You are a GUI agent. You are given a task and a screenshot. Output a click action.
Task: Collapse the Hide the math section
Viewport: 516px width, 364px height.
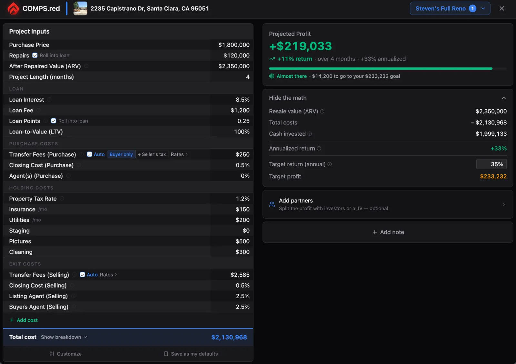[388, 98]
